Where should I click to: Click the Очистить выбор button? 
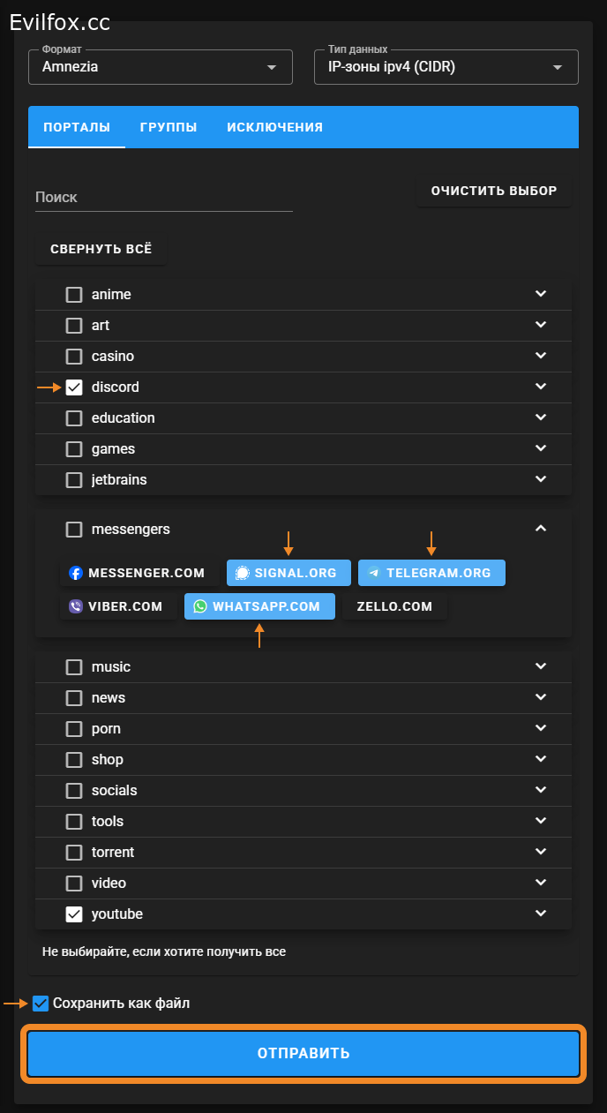pyautogui.click(x=493, y=191)
